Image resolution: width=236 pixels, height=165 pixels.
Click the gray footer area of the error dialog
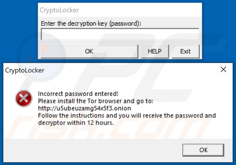coord(90,150)
